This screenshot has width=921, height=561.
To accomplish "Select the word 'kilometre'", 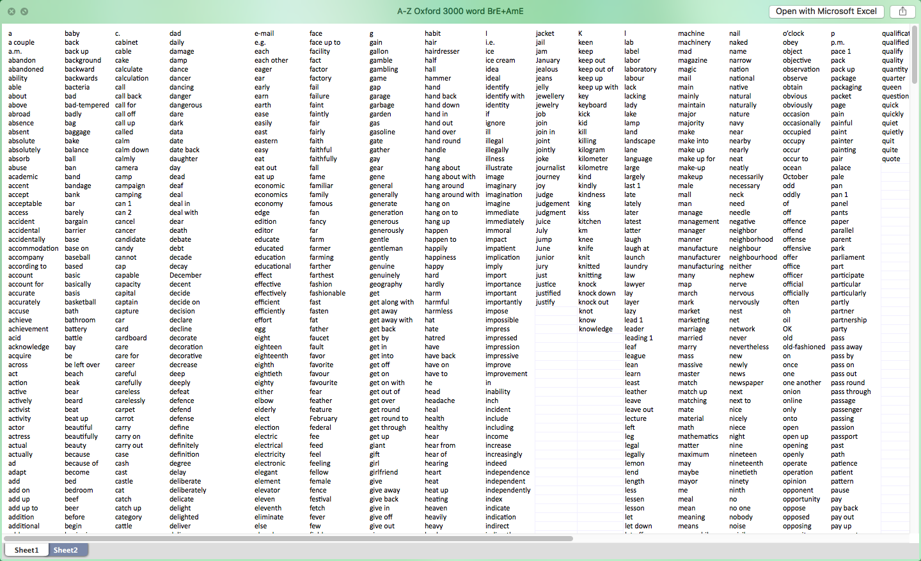I will pos(593,168).
